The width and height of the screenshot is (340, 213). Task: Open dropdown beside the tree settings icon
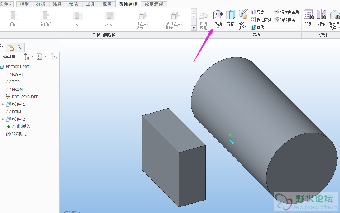(33, 56)
